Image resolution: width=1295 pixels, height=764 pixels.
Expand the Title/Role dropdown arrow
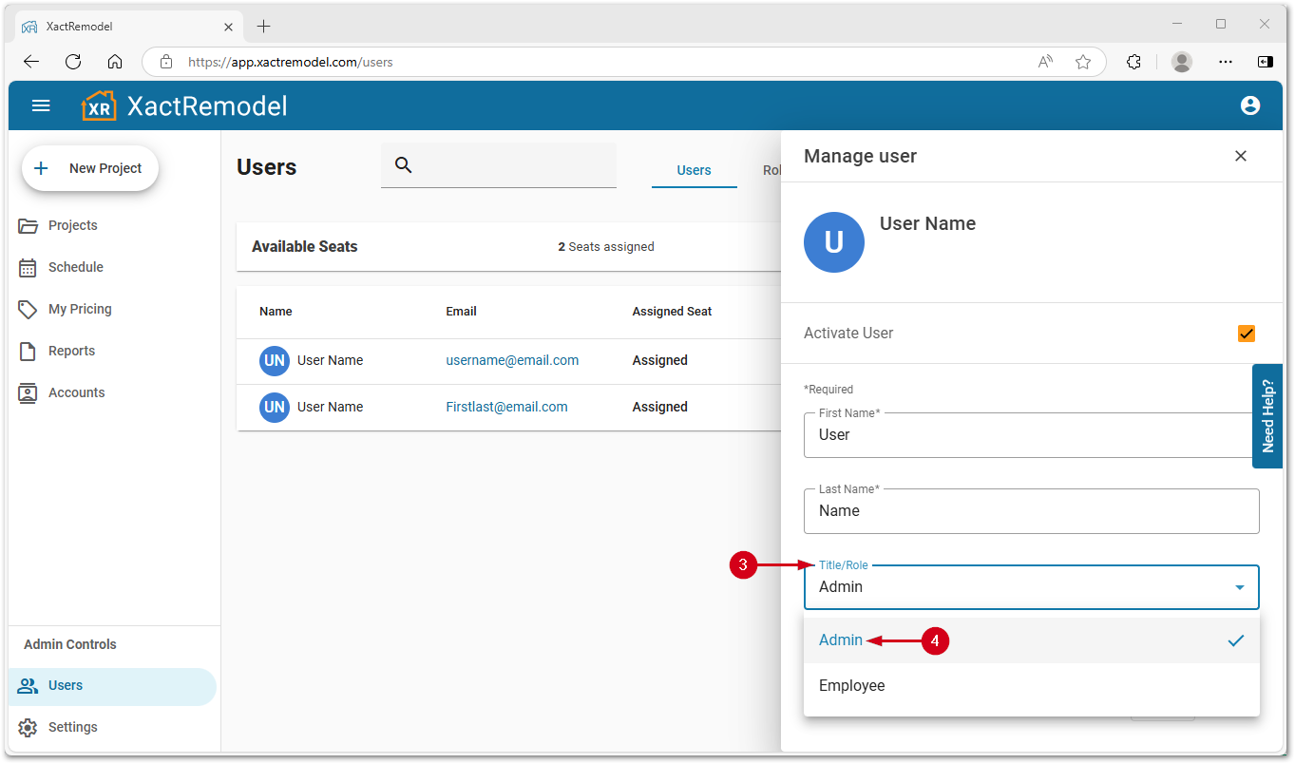coord(1239,587)
